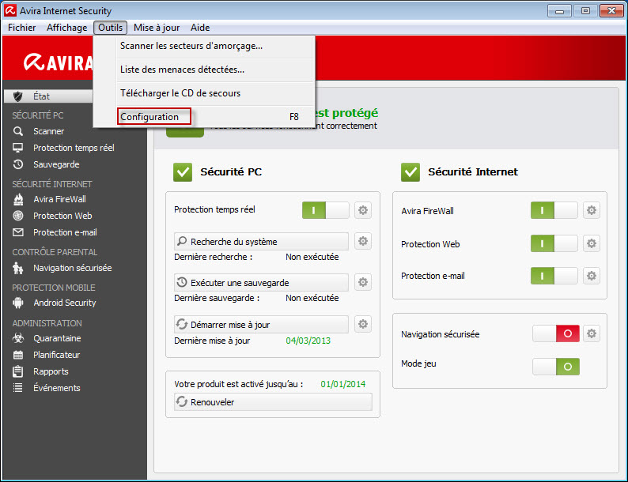628x482 pixels.
Task: Open Protection temps réel in sidebar
Action: (x=74, y=148)
